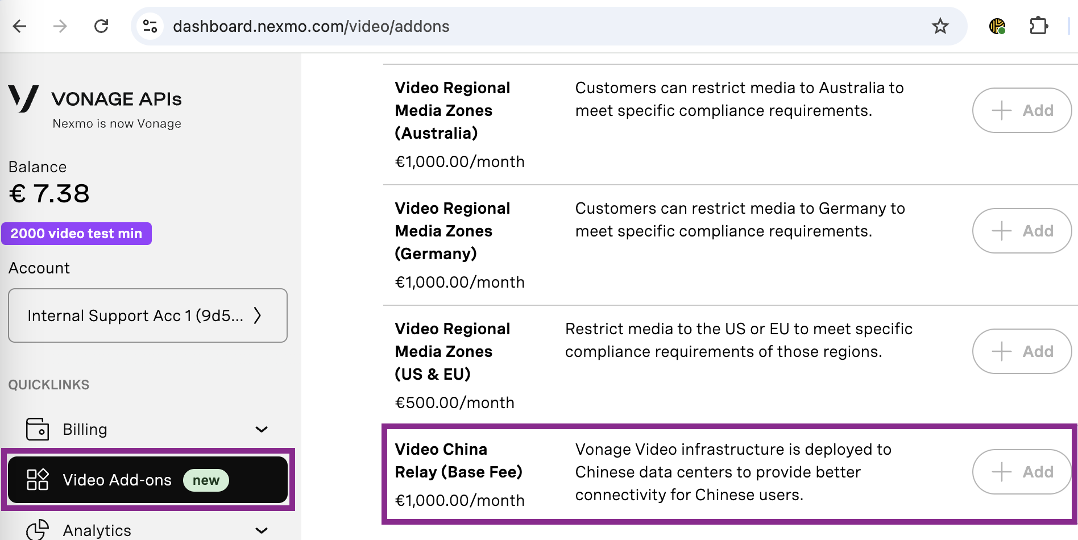The height and width of the screenshot is (540, 1078).
Task: Click the browser forward arrow
Action: [x=60, y=26]
